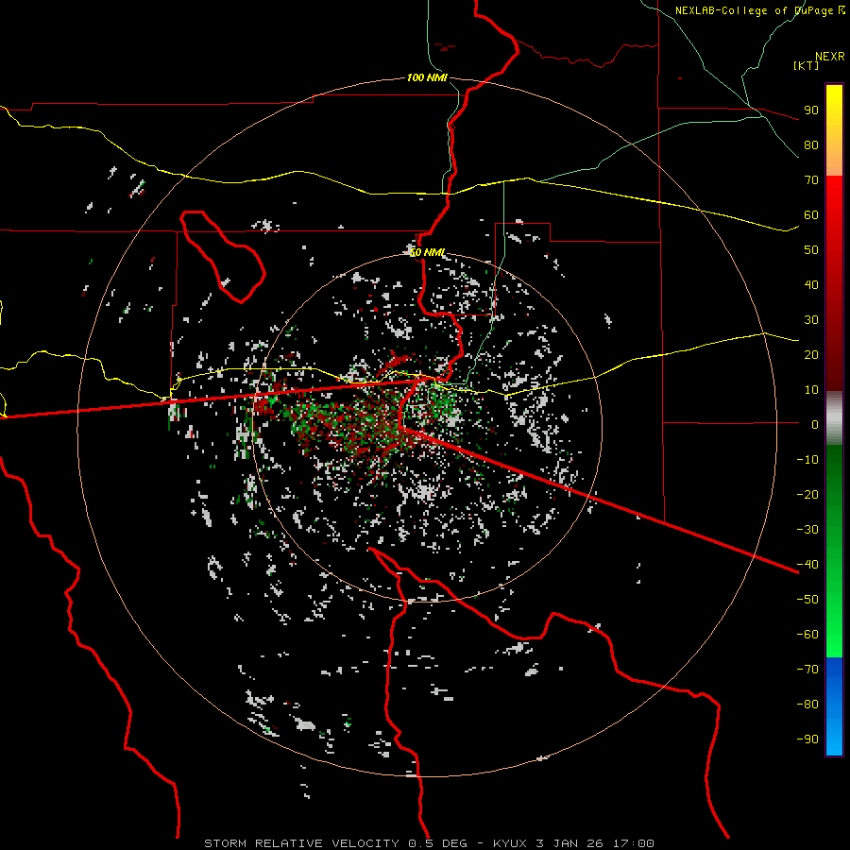Click the positive 90 scale value
The width and height of the screenshot is (850, 850).
click(811, 110)
